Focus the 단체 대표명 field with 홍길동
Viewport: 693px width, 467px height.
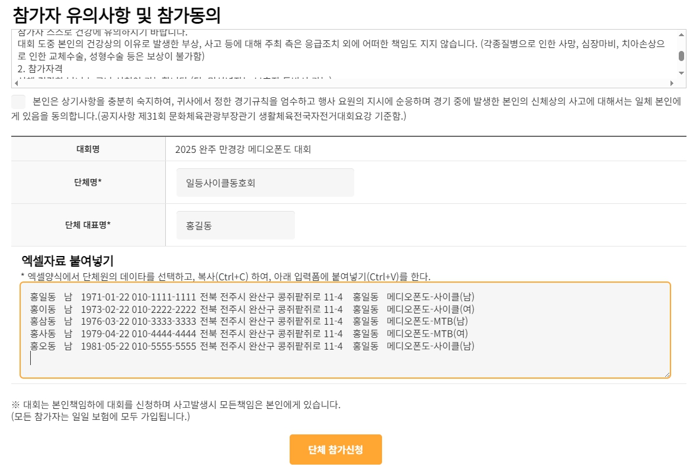click(x=235, y=225)
